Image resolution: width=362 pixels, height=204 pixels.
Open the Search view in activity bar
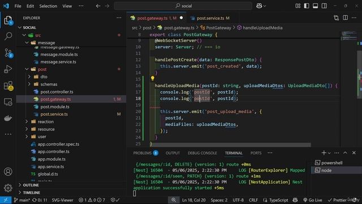pyautogui.click(x=8, y=36)
